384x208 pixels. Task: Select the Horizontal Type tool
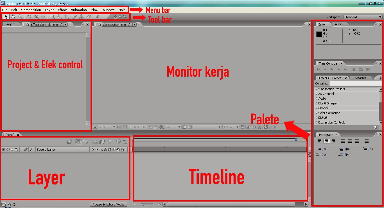point(65,17)
